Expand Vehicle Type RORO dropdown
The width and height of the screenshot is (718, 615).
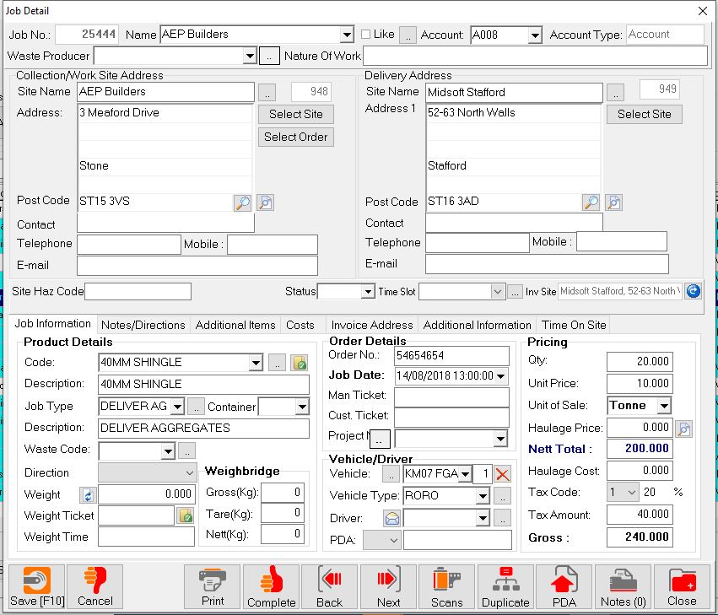(483, 496)
